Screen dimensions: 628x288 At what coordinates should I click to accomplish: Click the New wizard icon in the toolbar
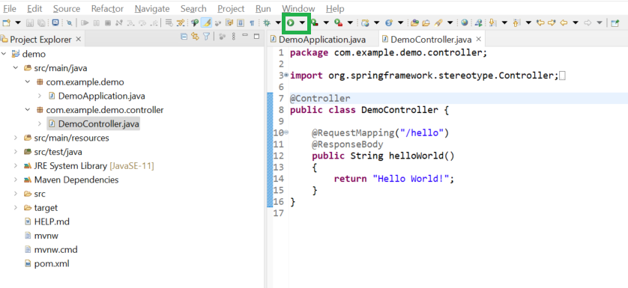point(6,22)
